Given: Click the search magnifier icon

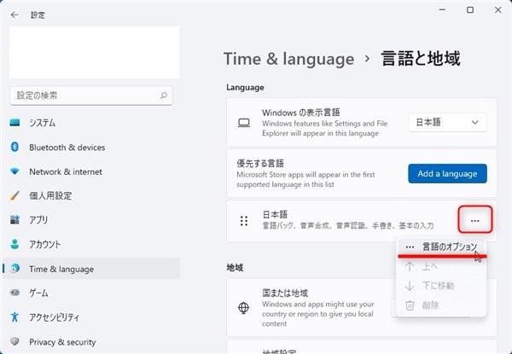Looking at the screenshot, I should click(x=164, y=96).
